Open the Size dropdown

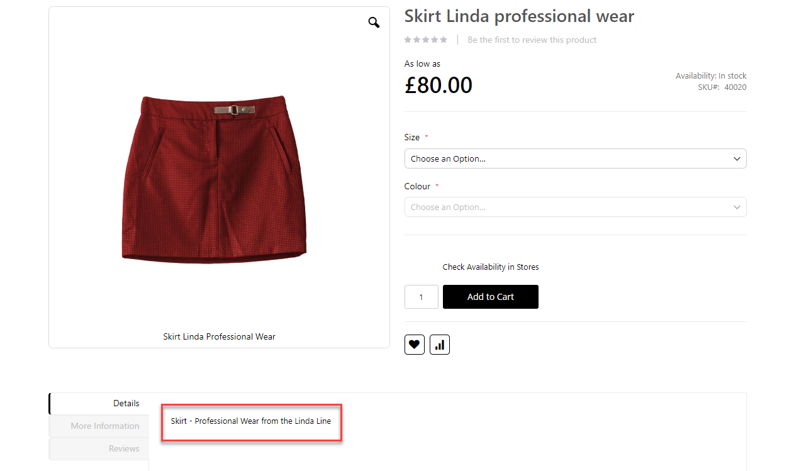575,158
